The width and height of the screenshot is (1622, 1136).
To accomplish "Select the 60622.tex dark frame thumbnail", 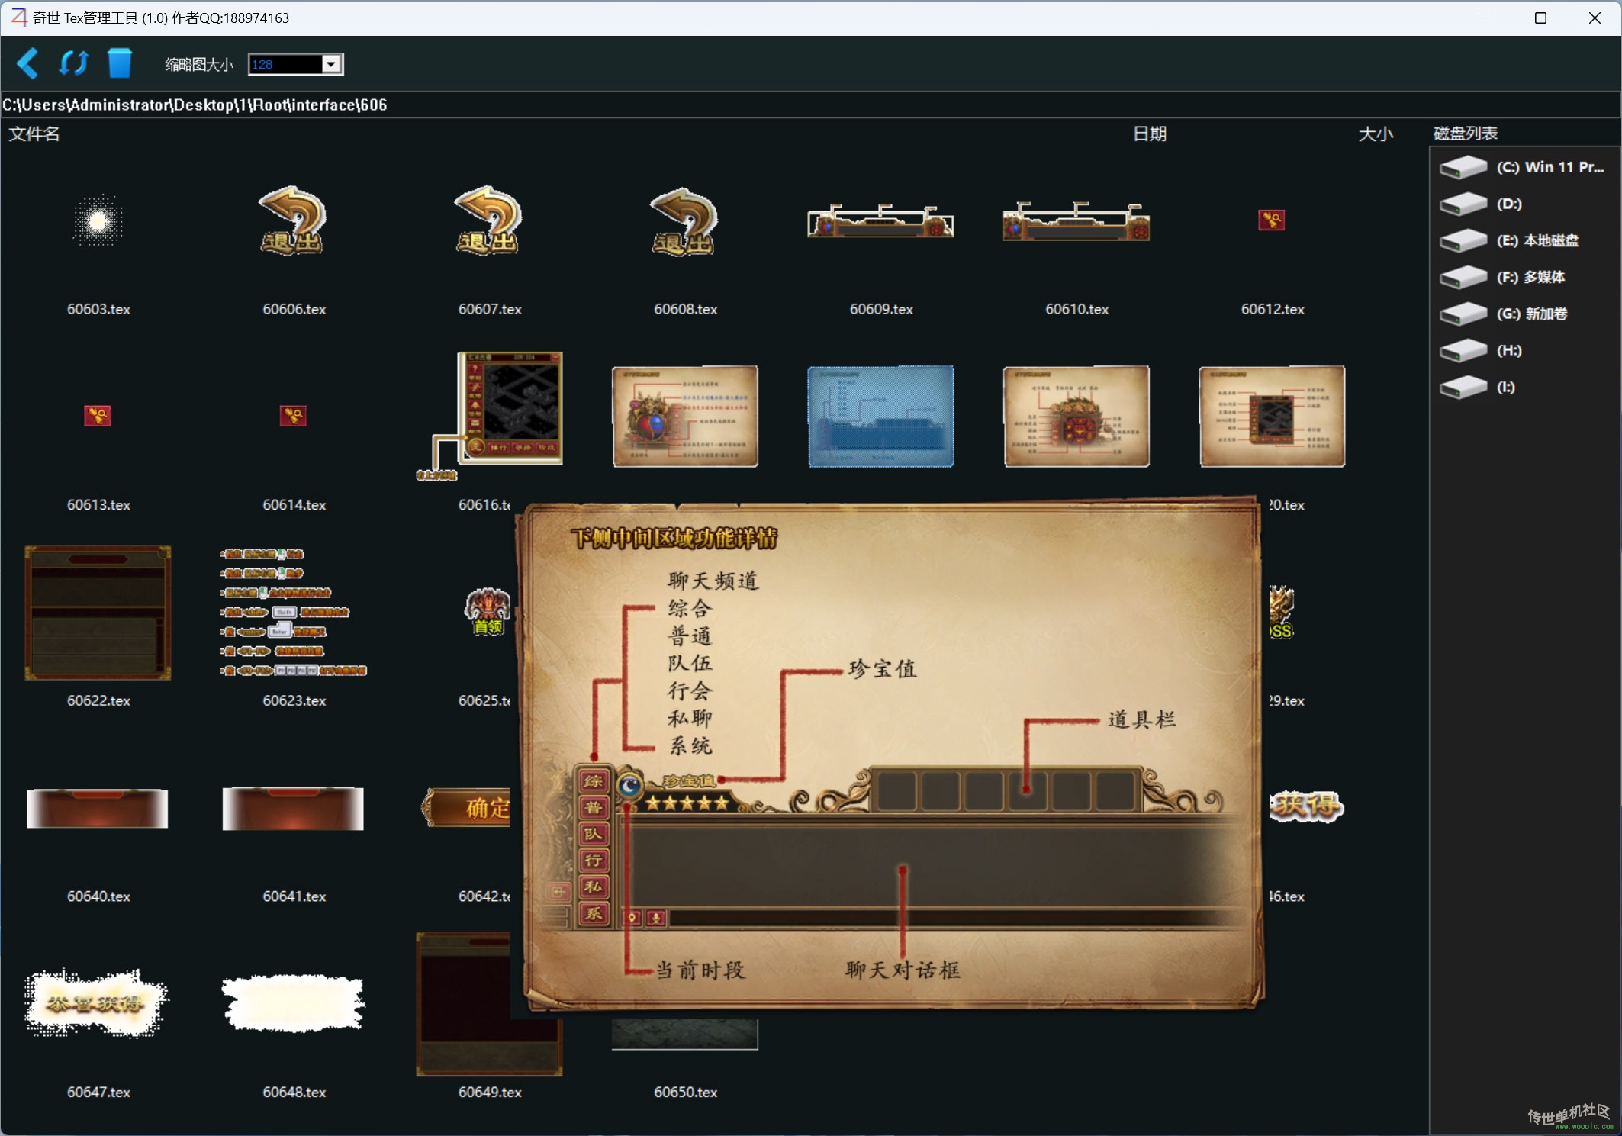I will tap(98, 612).
